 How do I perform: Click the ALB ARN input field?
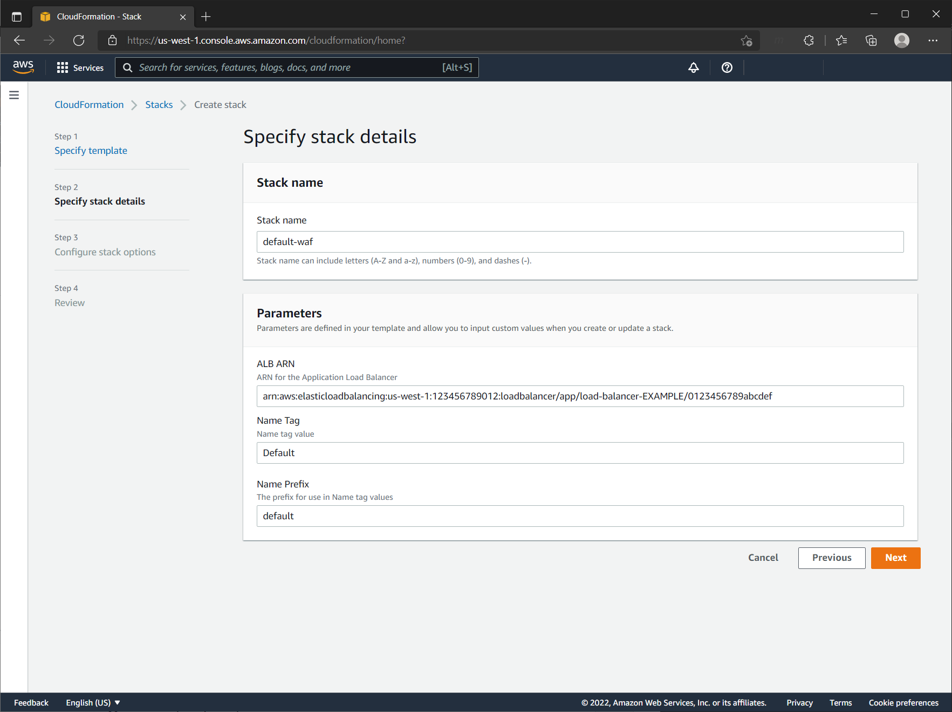point(580,396)
